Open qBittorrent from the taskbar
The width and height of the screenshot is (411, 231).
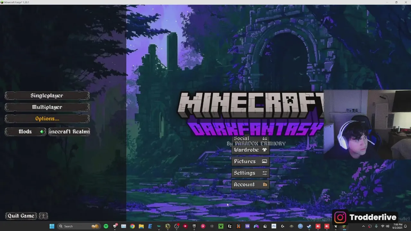300,226
